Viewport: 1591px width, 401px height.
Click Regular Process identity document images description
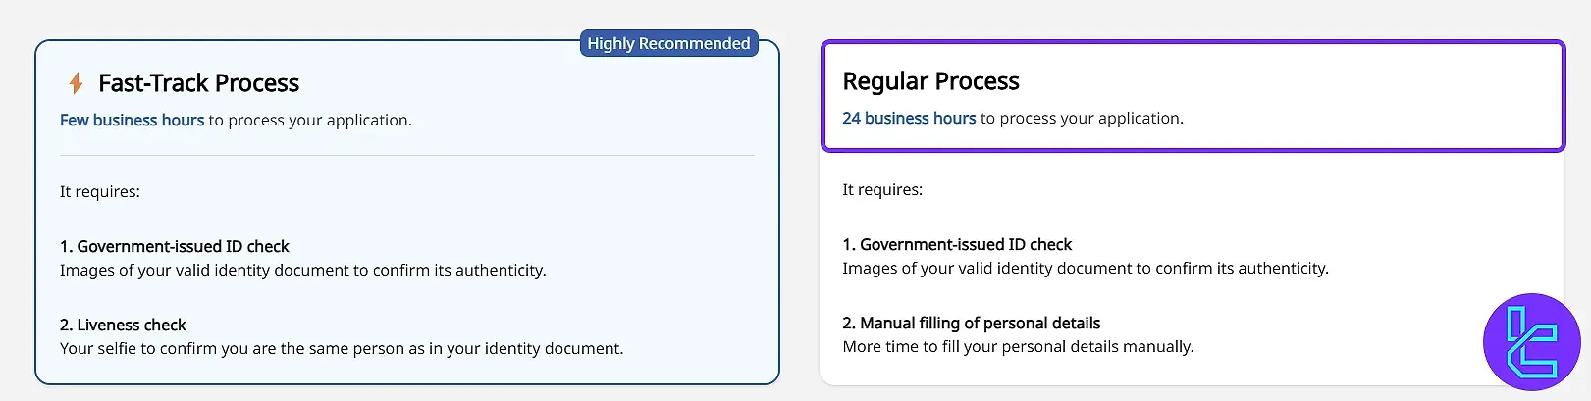pyautogui.click(x=1085, y=268)
